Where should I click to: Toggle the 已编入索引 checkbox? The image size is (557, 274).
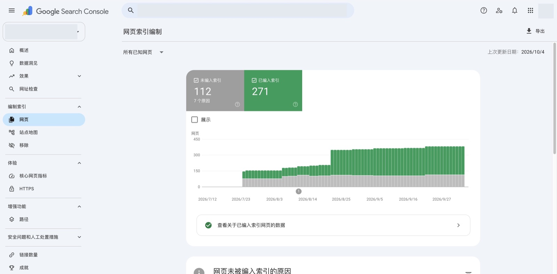[254, 80]
